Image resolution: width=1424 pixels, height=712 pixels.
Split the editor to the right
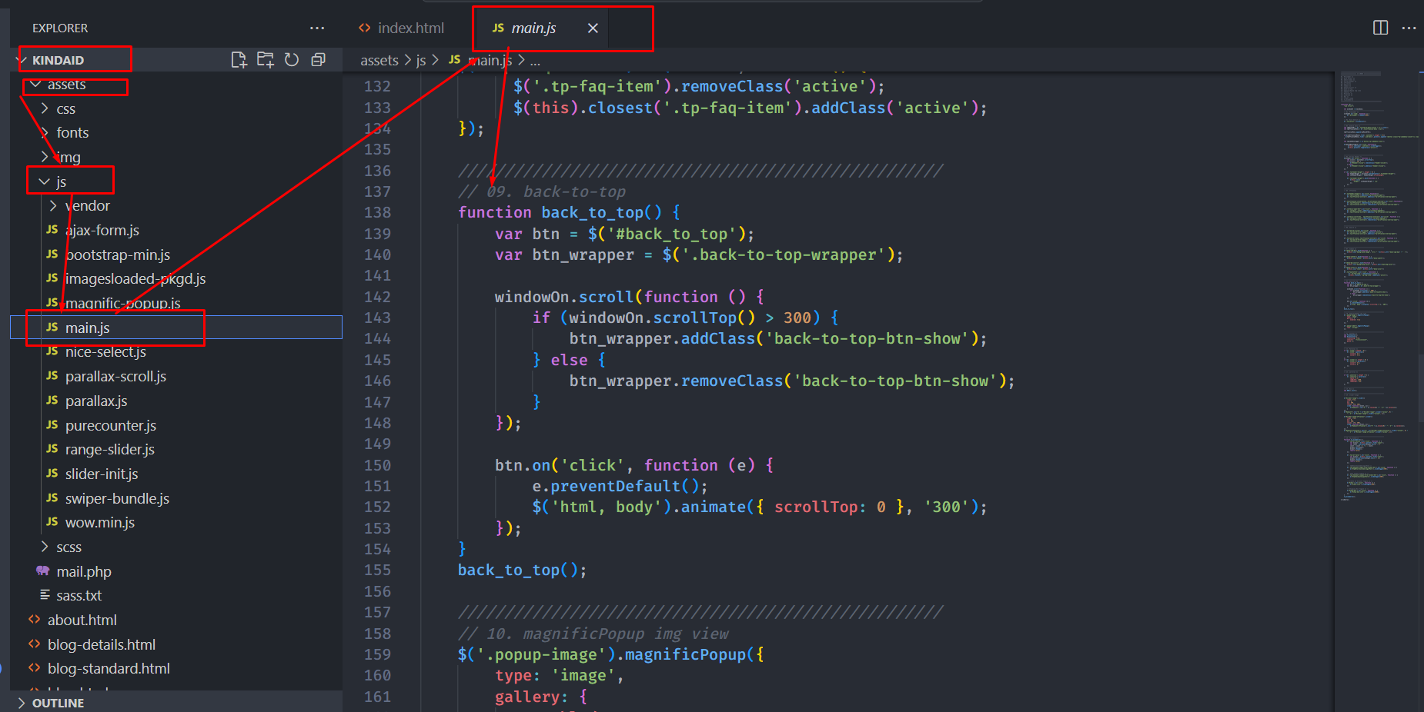click(x=1380, y=28)
